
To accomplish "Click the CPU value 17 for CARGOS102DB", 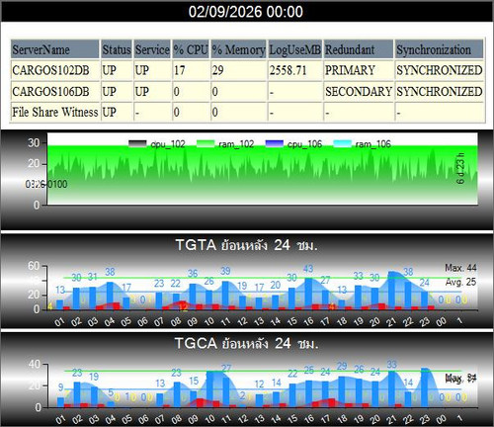I will (x=180, y=70).
